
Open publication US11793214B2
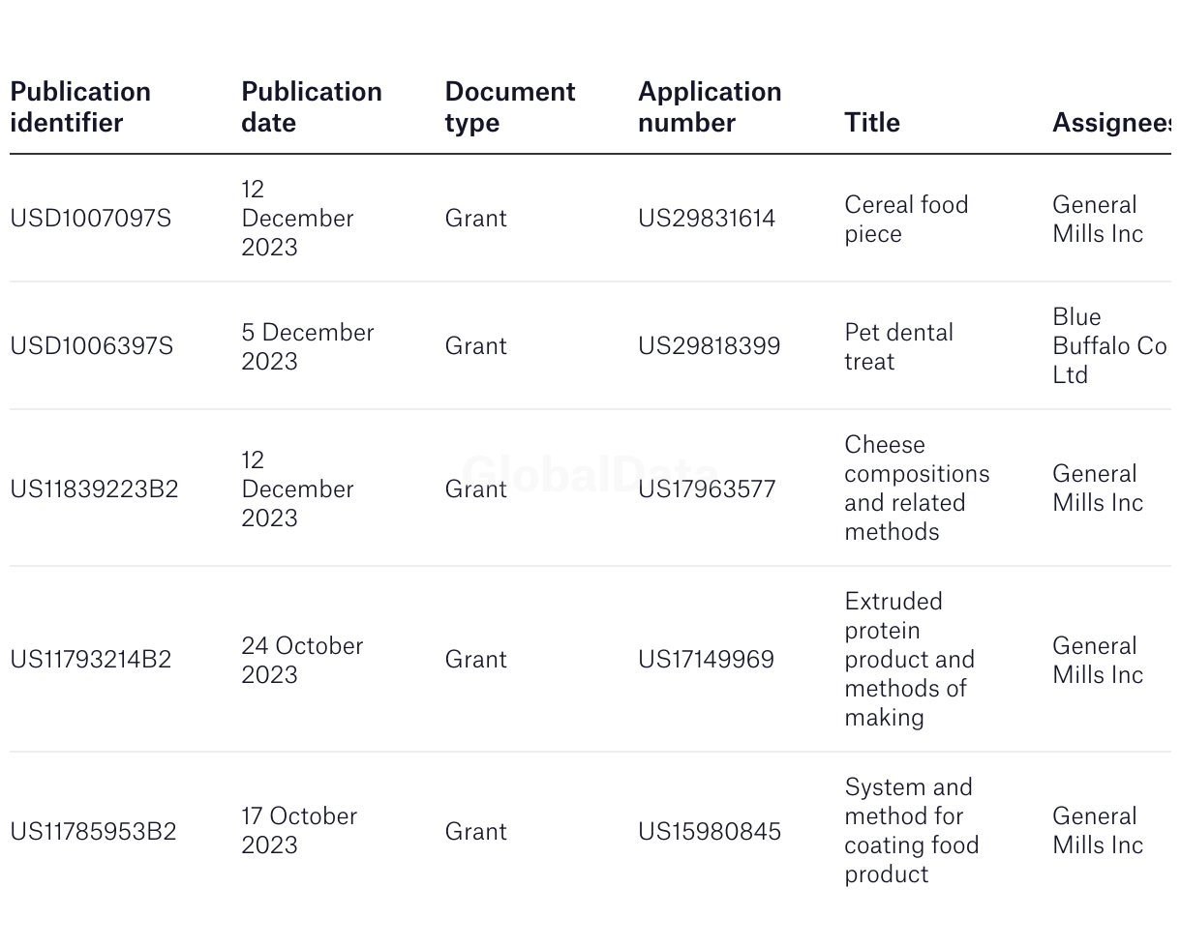pos(91,660)
